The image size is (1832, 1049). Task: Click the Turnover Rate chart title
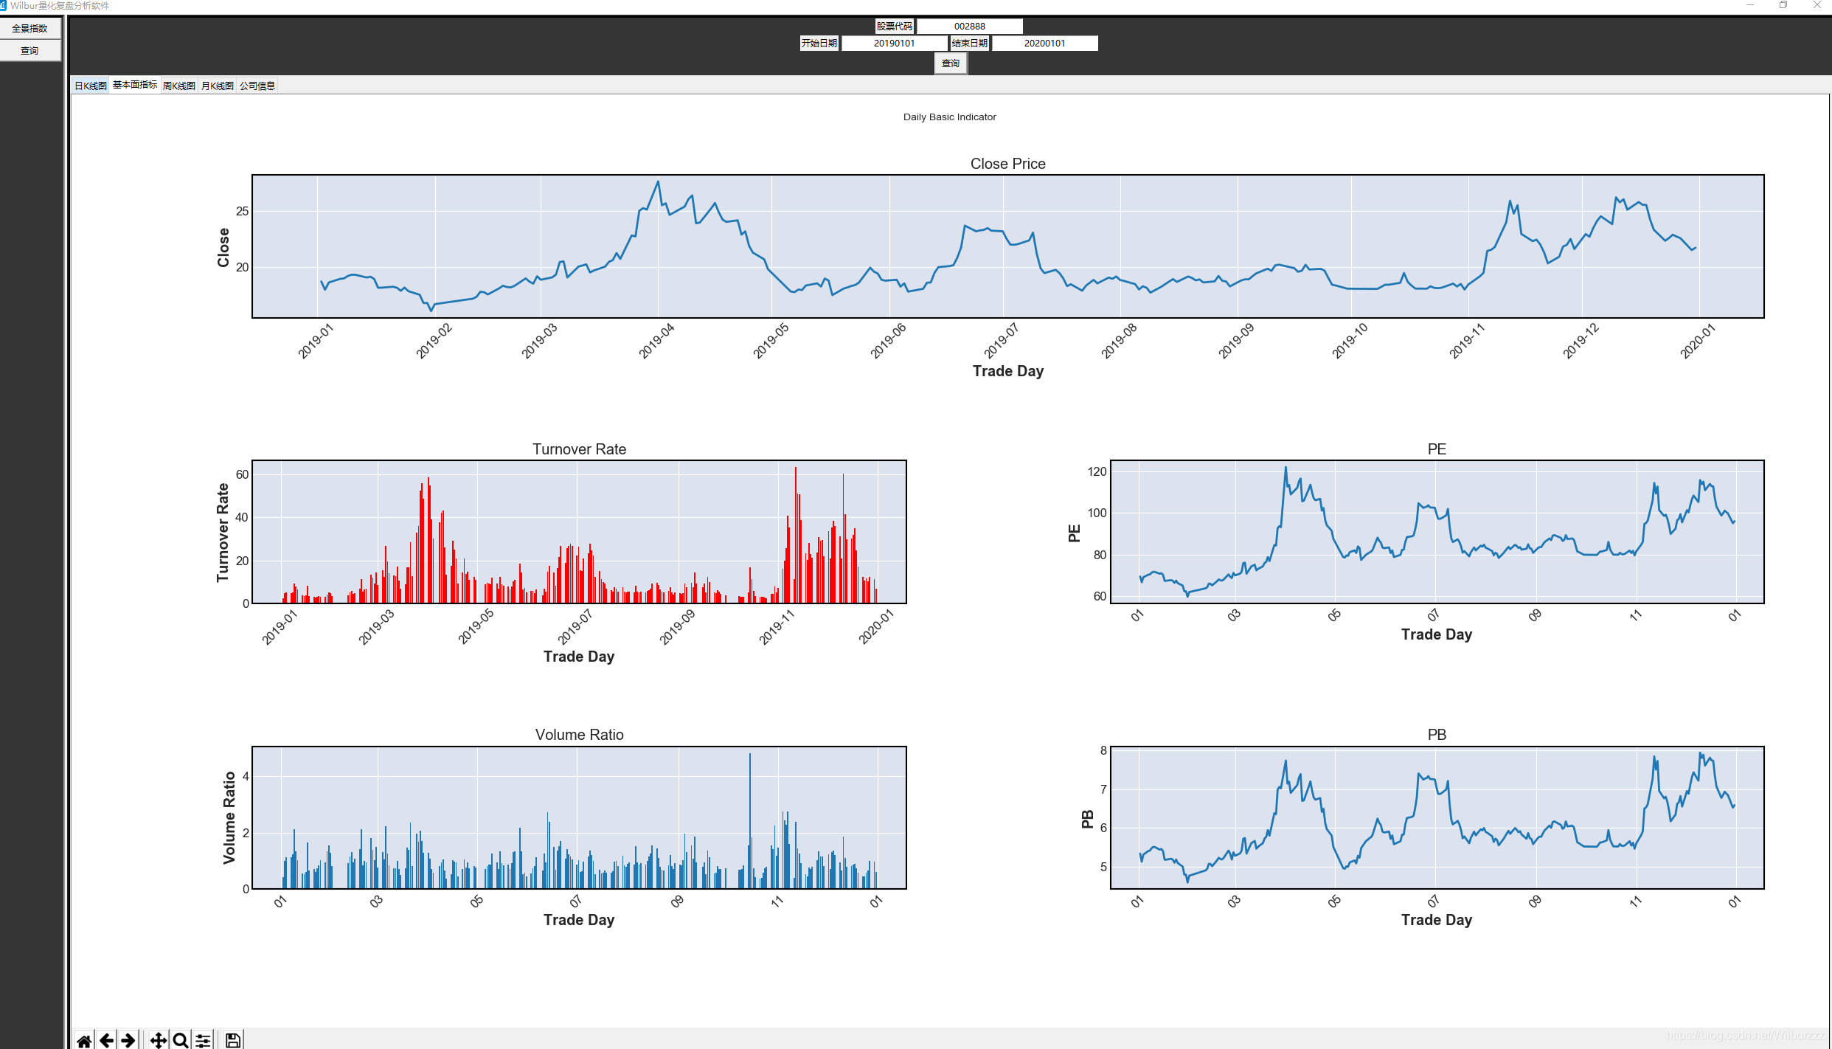pos(579,449)
